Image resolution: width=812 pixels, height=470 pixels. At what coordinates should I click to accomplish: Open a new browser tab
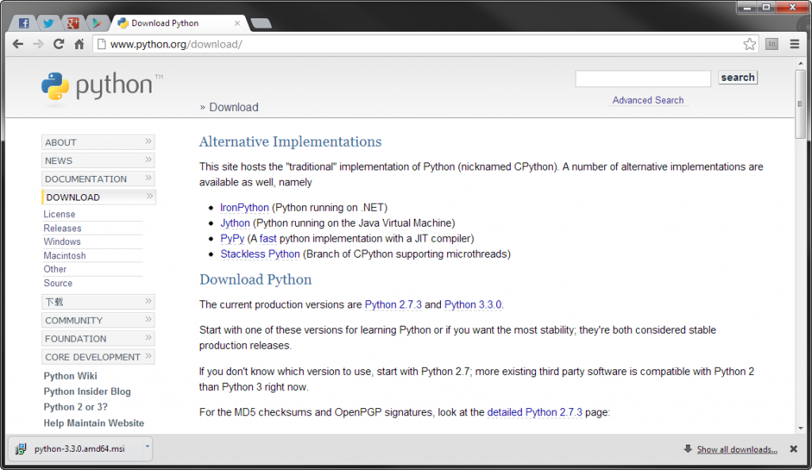pos(261,23)
